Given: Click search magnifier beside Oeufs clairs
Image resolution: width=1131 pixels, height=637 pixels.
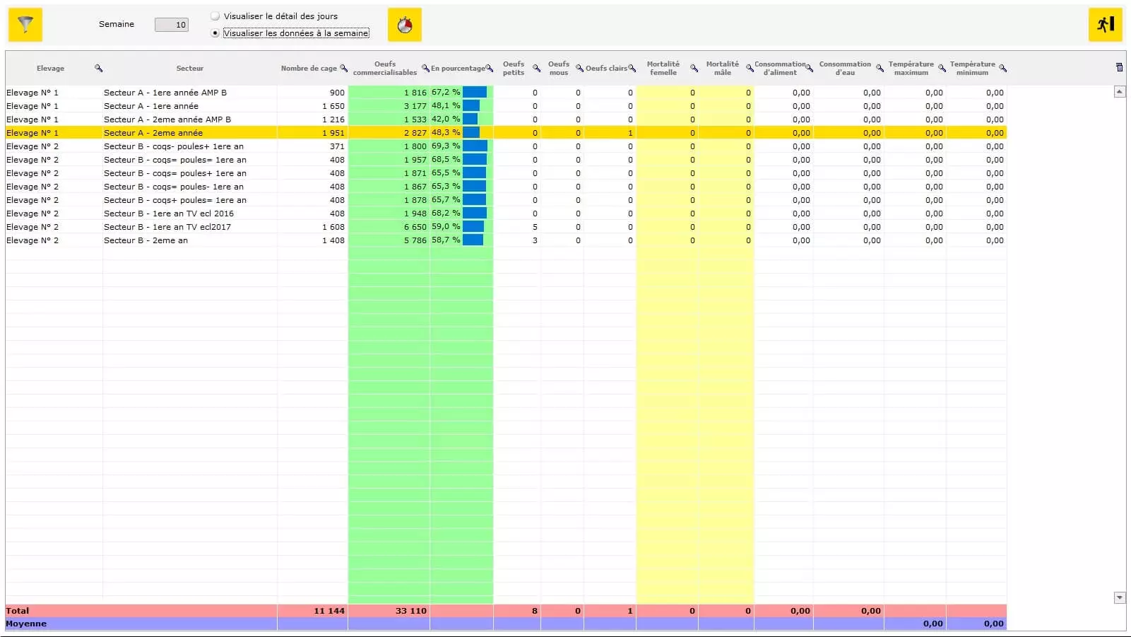Looking at the screenshot, I should [x=632, y=69].
